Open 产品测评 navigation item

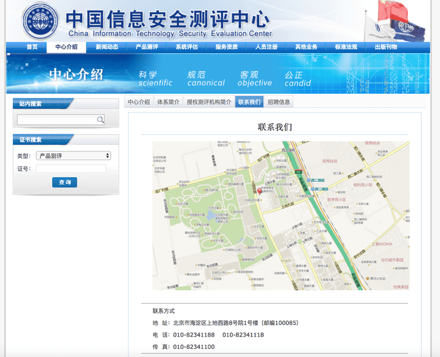(147, 47)
